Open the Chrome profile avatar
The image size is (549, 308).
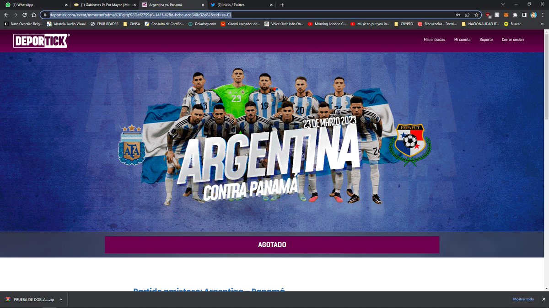533,15
